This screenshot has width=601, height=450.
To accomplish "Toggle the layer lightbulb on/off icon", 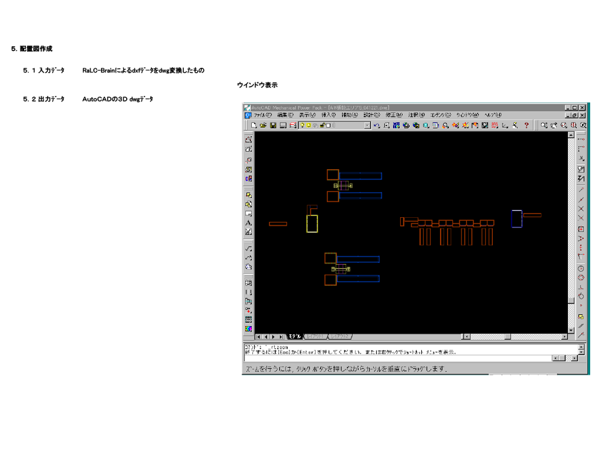I will pos(302,125).
